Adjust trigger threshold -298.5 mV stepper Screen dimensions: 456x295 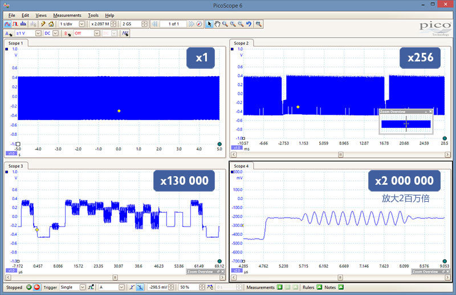click(x=171, y=287)
